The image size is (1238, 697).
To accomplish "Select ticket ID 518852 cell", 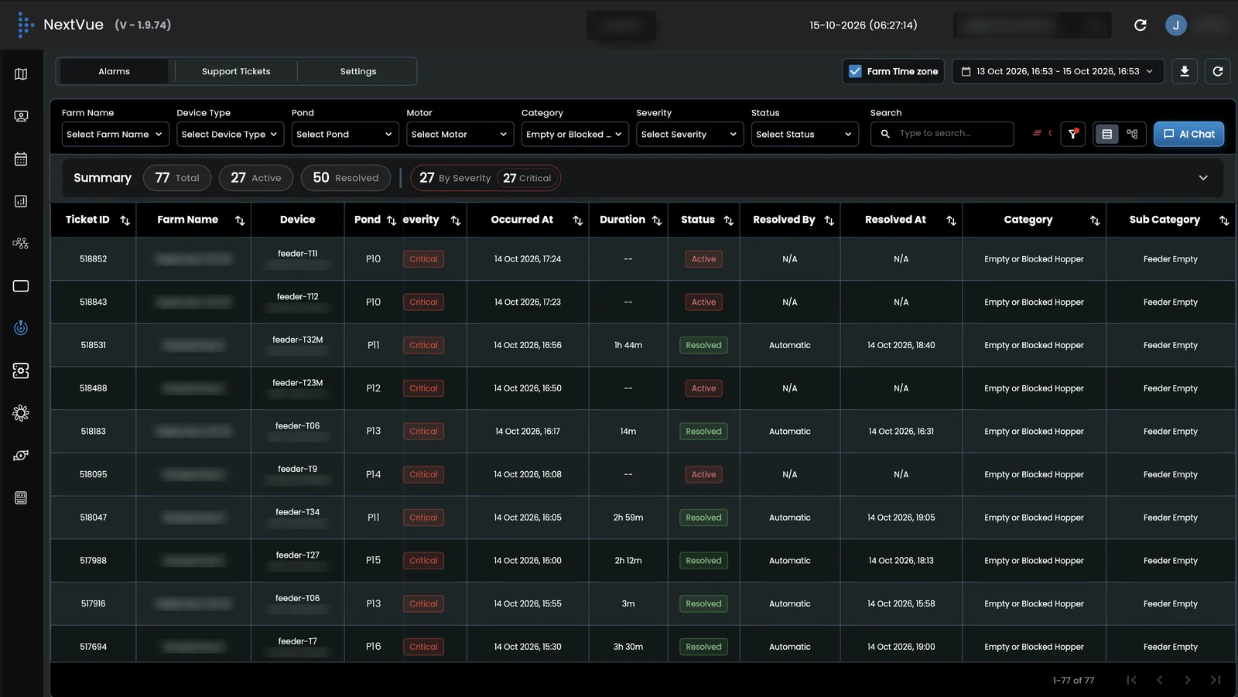I will 94,259.
